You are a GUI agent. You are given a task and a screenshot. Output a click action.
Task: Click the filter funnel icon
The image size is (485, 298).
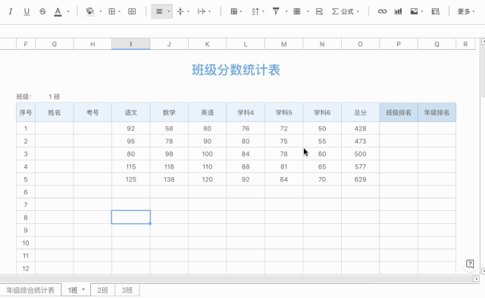(x=276, y=11)
